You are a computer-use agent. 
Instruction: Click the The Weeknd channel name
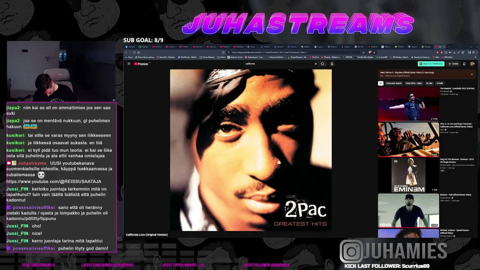click(445, 91)
